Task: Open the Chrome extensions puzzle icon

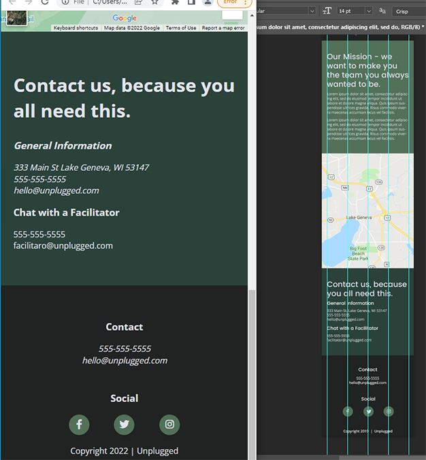Action: [176, 3]
